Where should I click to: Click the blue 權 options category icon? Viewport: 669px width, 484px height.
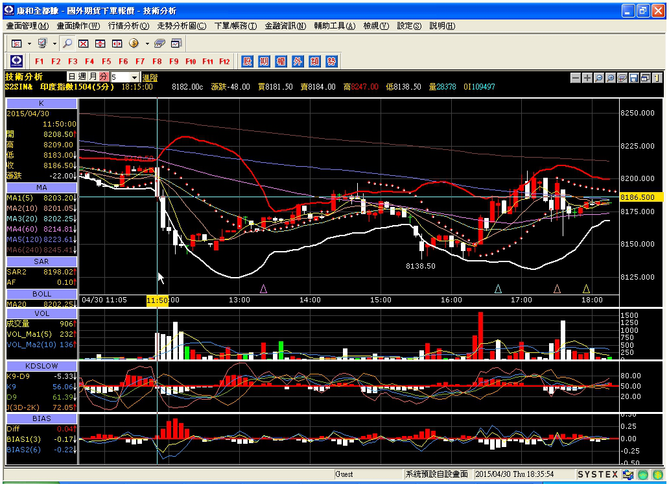pos(281,61)
